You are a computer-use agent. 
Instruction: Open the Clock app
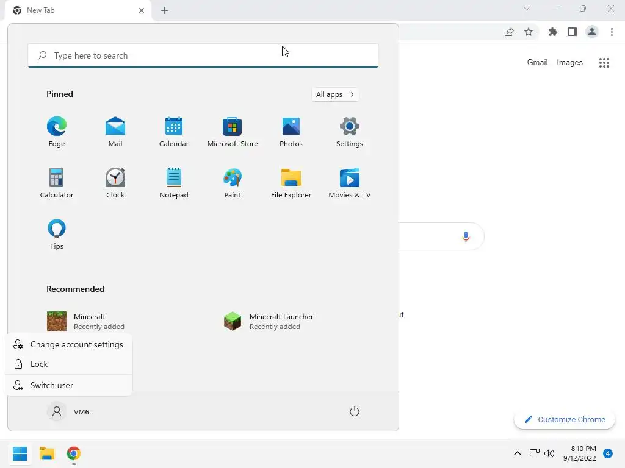[115, 183]
